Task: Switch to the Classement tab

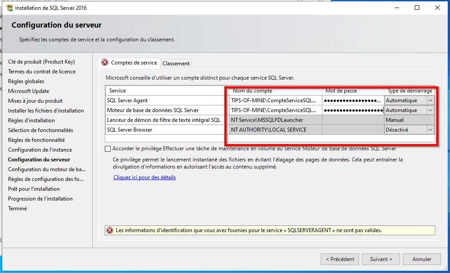Action: pos(176,64)
